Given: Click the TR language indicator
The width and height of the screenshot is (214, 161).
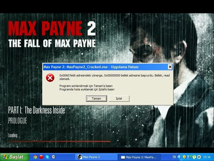Looking at the screenshot, I should 174,157.
